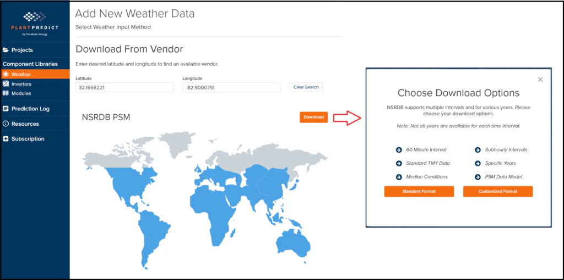Click the Select Weather Input Method text
The height and width of the screenshot is (280, 564).
pyautogui.click(x=113, y=27)
